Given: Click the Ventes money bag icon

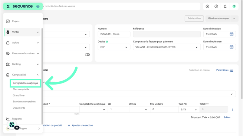Looking at the screenshot, I should point(8,32).
